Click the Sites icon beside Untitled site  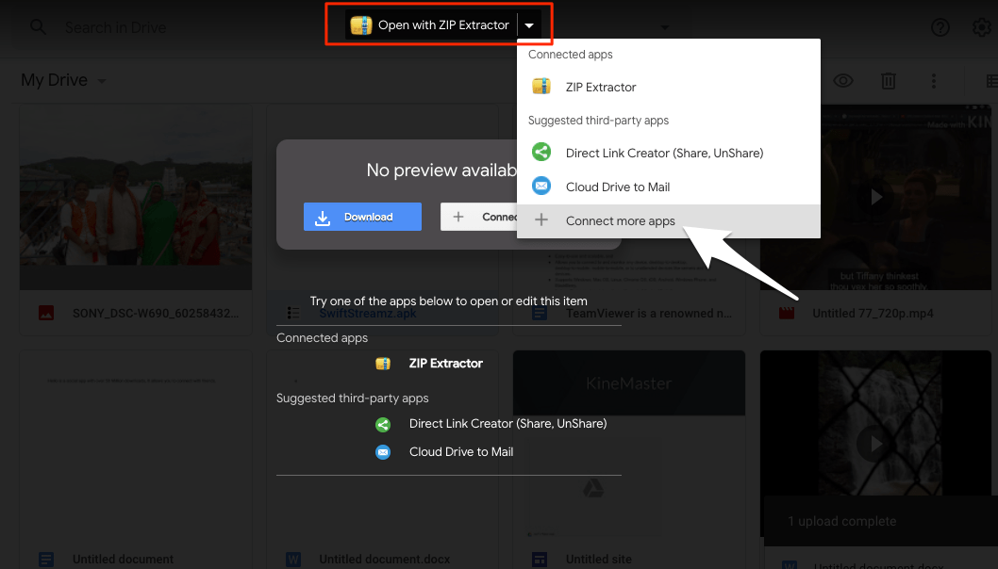[540, 560]
